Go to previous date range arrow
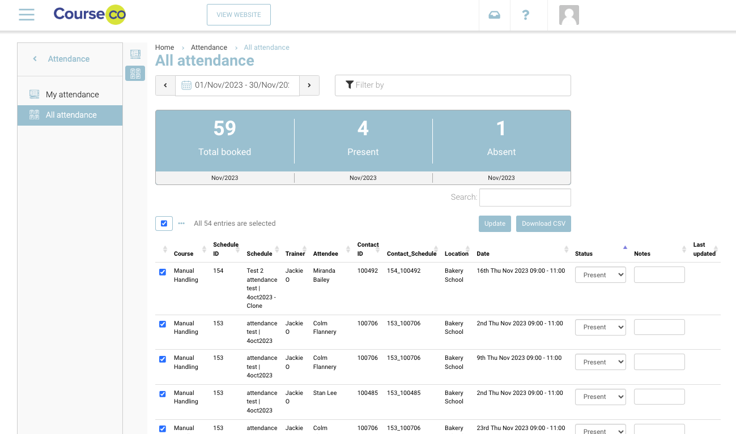Viewport: 736px width, 434px height. pos(165,85)
